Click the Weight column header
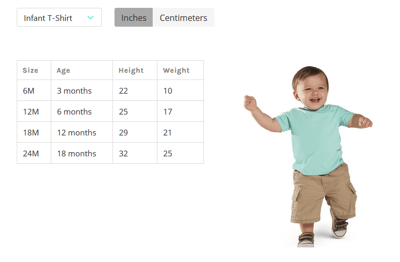Screen dimensions: 400x262 pos(176,71)
